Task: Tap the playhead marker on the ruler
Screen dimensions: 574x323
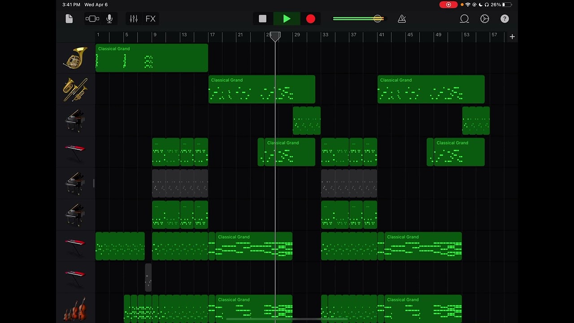Action: click(275, 36)
